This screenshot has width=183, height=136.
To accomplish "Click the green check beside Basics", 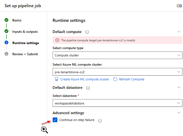I will pos(7,20).
